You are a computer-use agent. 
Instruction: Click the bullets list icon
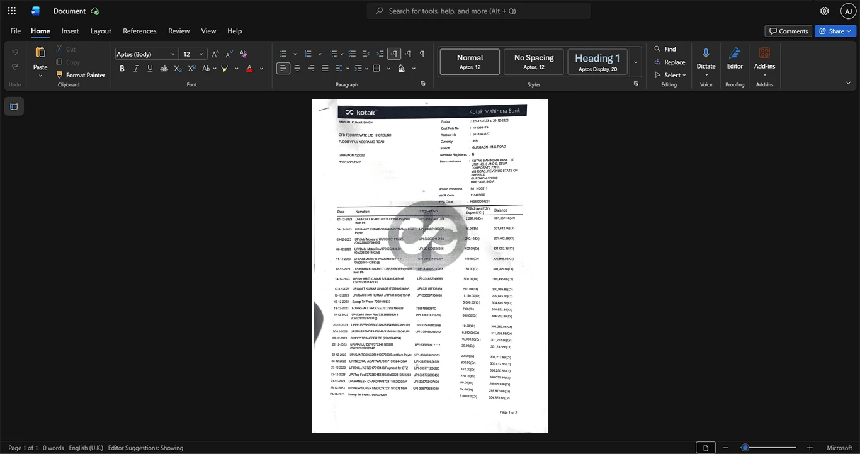283,54
